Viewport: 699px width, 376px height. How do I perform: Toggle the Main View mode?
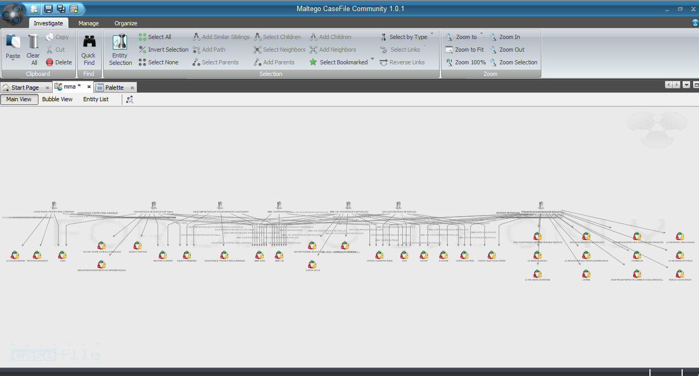pos(19,99)
